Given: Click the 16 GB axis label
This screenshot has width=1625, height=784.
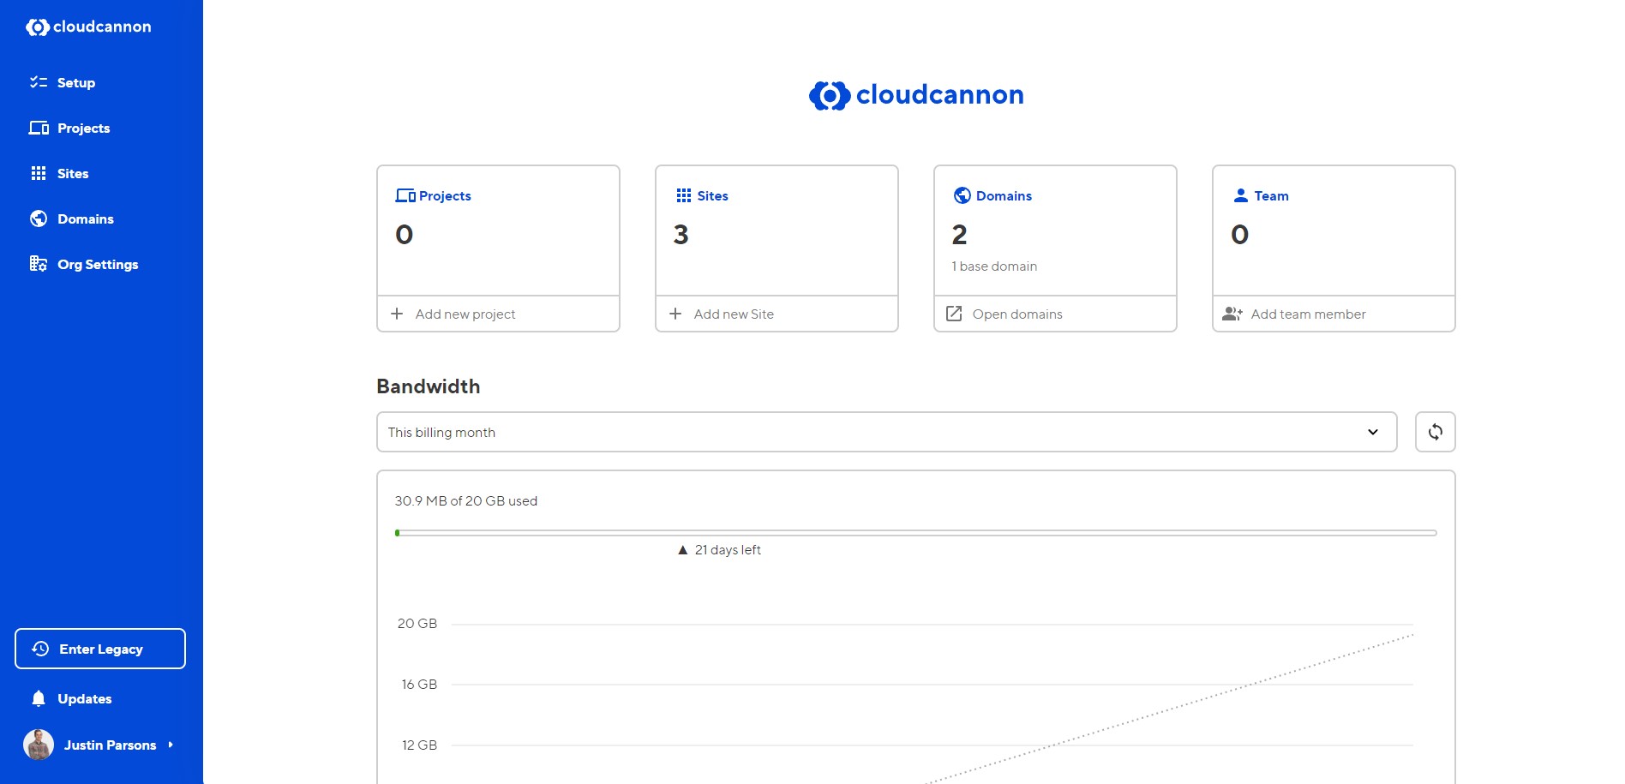Looking at the screenshot, I should click(x=419, y=685).
